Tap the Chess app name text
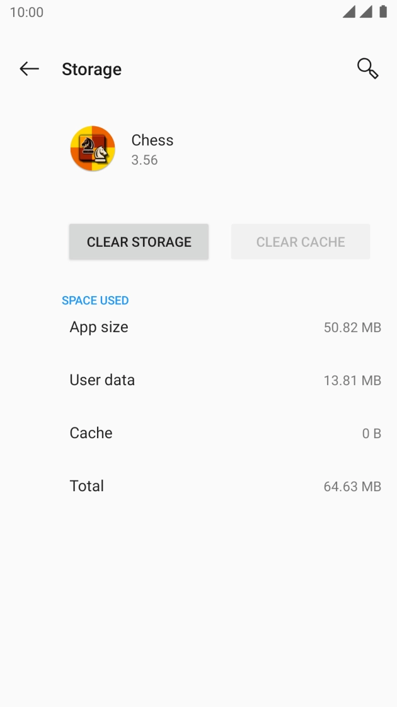The width and height of the screenshot is (397, 707). coord(152,140)
